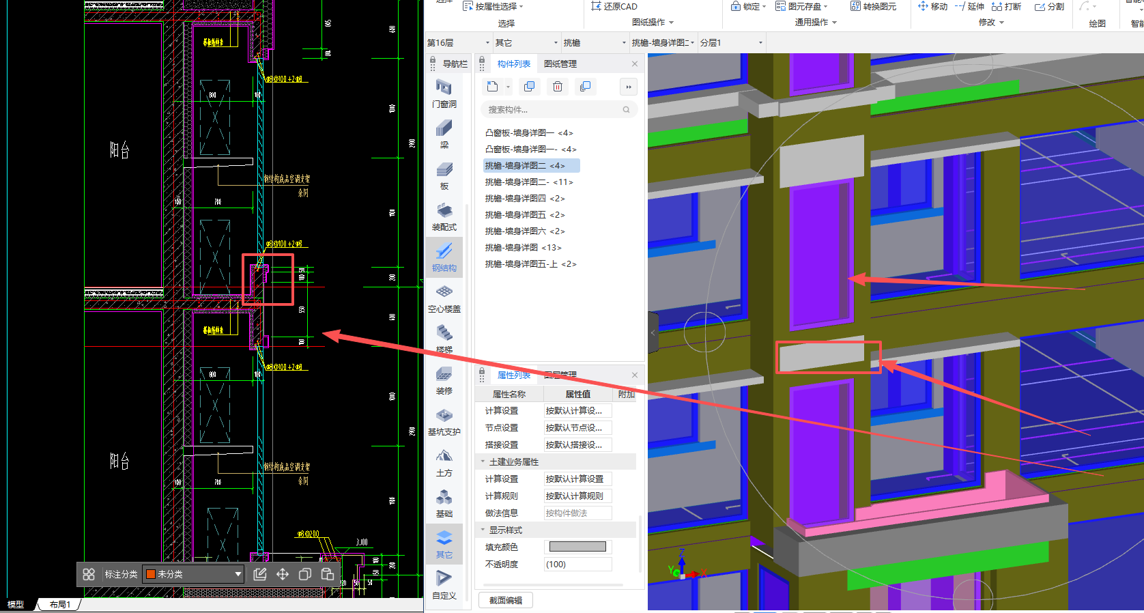The height and width of the screenshot is (613, 1144).
Task: Switch to the 图纸管理 tab
Action: coord(560,63)
